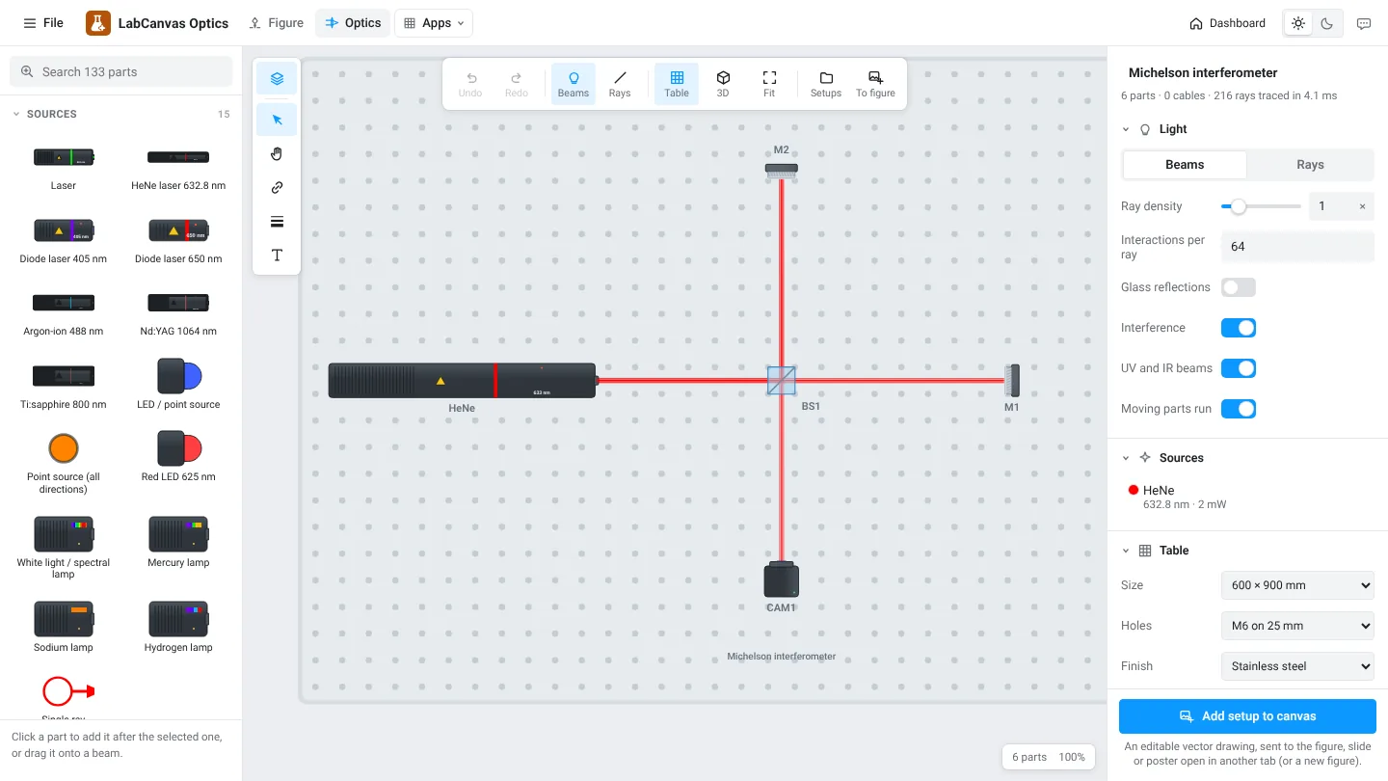
Task: Click the To figure icon
Action: [x=875, y=84]
